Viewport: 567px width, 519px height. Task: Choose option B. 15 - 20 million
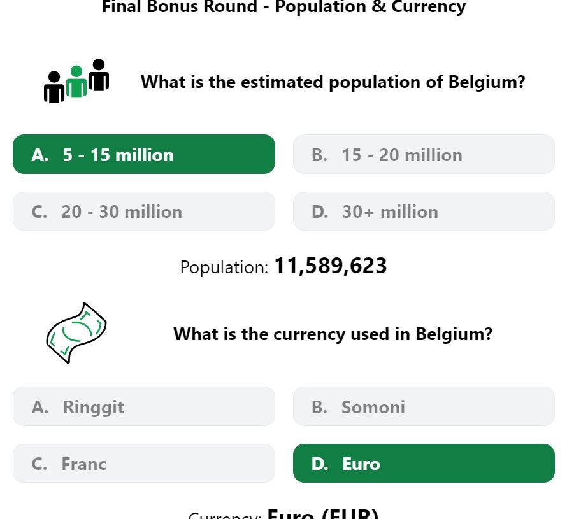[x=424, y=154]
